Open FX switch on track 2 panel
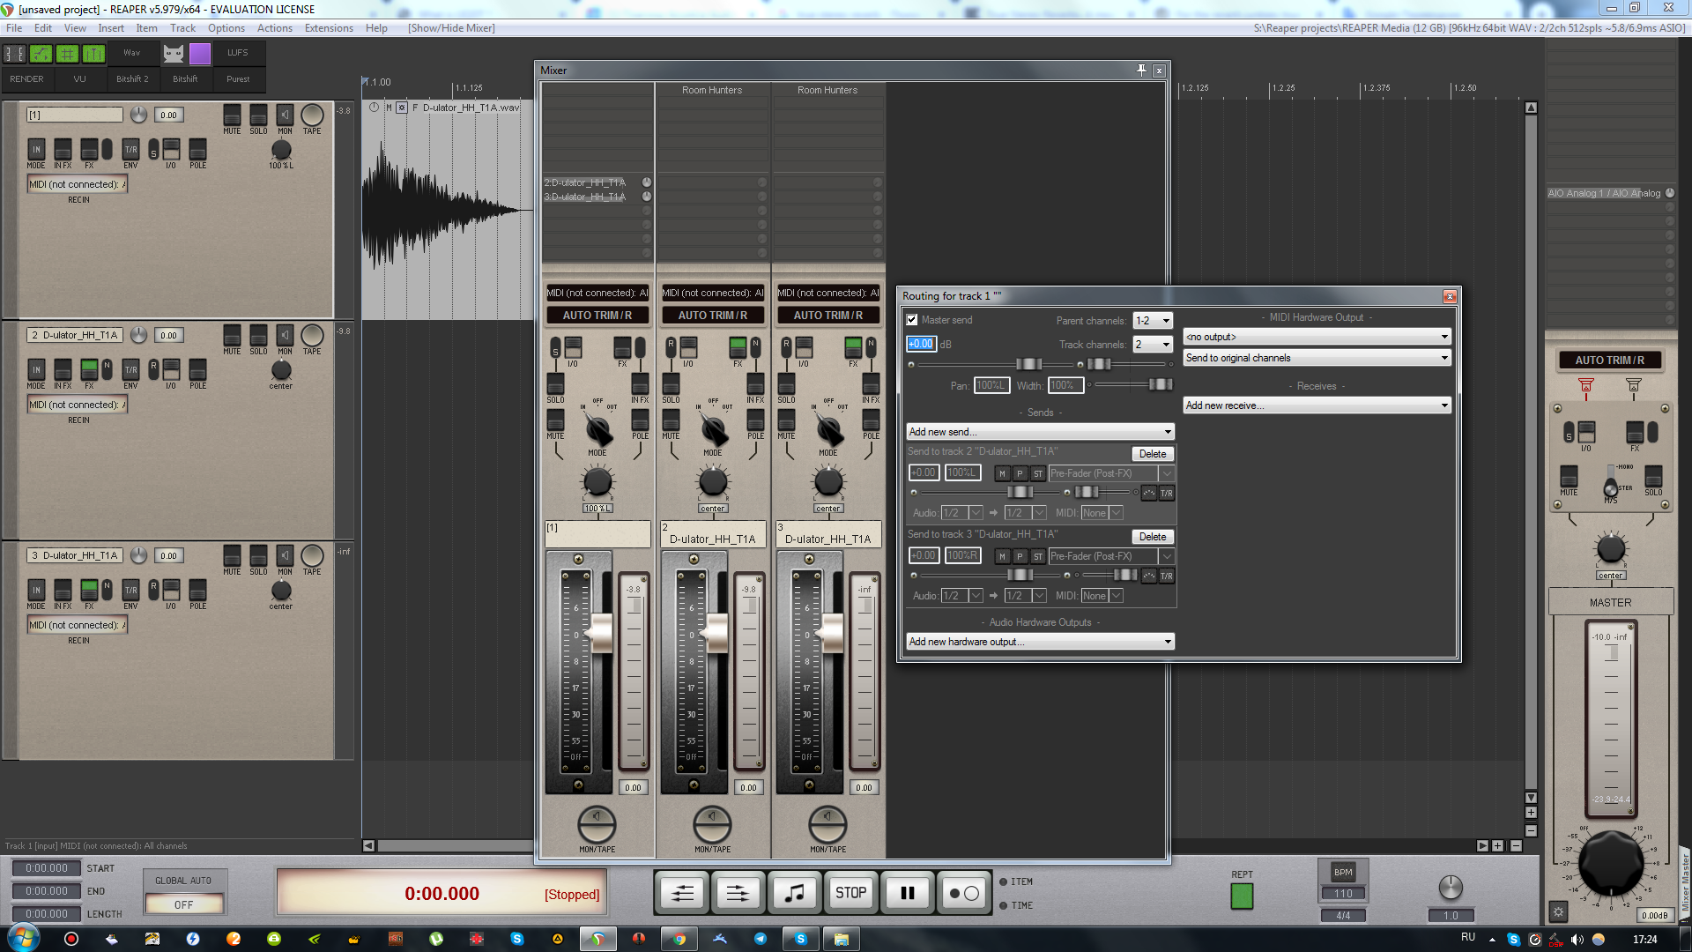Viewport: 1692px width, 952px height. click(89, 369)
